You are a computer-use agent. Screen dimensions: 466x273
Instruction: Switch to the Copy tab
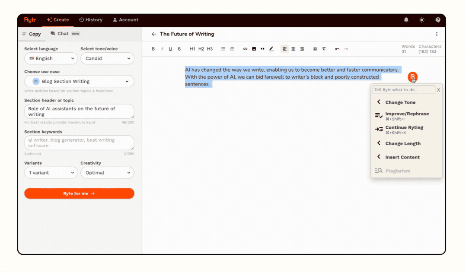pos(32,34)
